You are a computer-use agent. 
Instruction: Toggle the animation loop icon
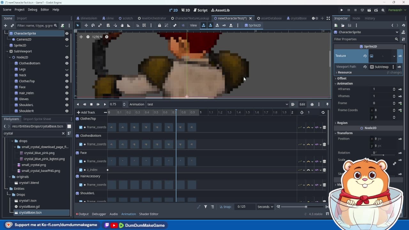pyautogui.click(x=323, y=112)
